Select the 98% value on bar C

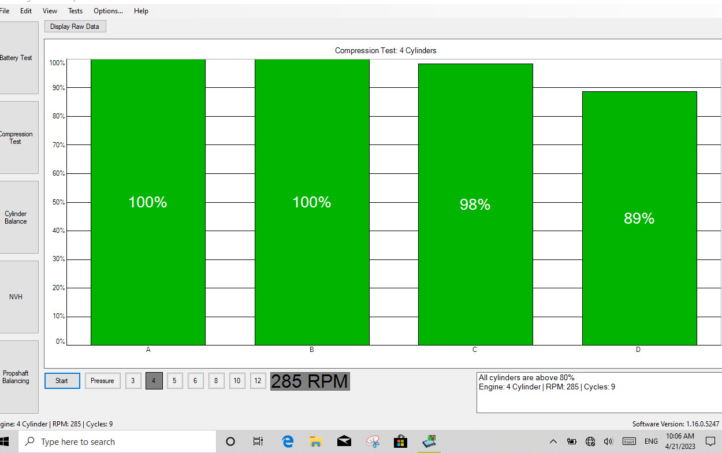(x=475, y=205)
